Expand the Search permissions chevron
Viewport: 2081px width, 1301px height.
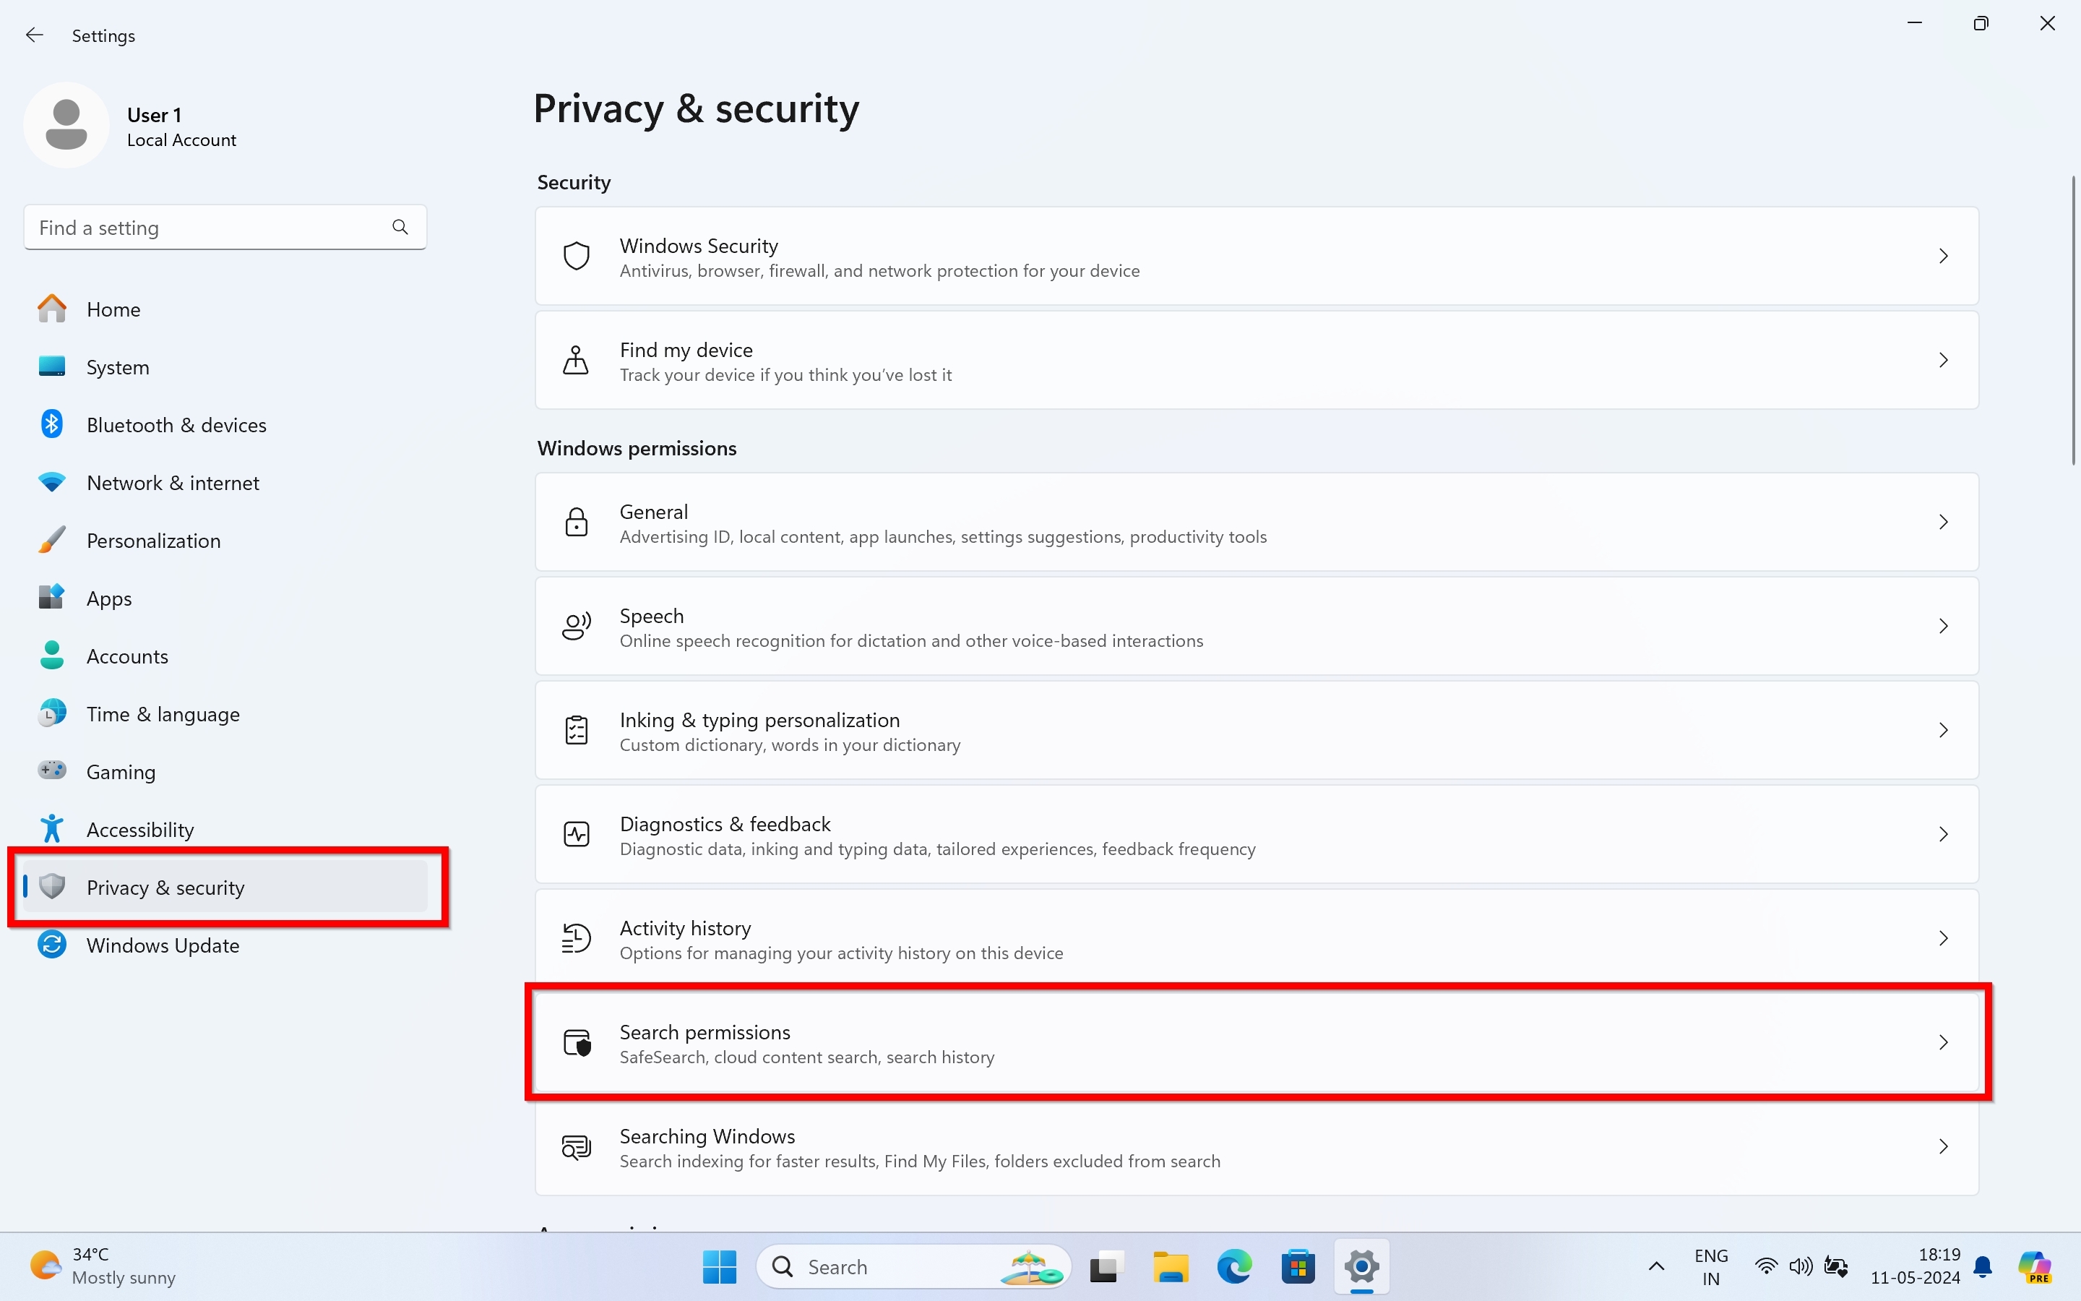[x=1942, y=1043]
